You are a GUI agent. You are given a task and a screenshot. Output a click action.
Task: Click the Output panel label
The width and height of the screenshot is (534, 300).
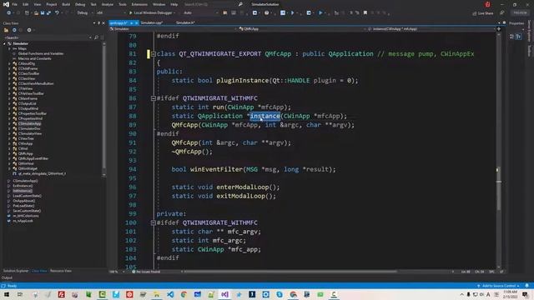click(x=7, y=277)
